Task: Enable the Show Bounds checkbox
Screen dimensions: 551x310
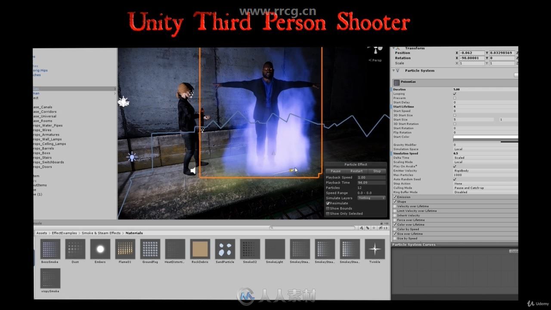Action: pyautogui.click(x=328, y=208)
